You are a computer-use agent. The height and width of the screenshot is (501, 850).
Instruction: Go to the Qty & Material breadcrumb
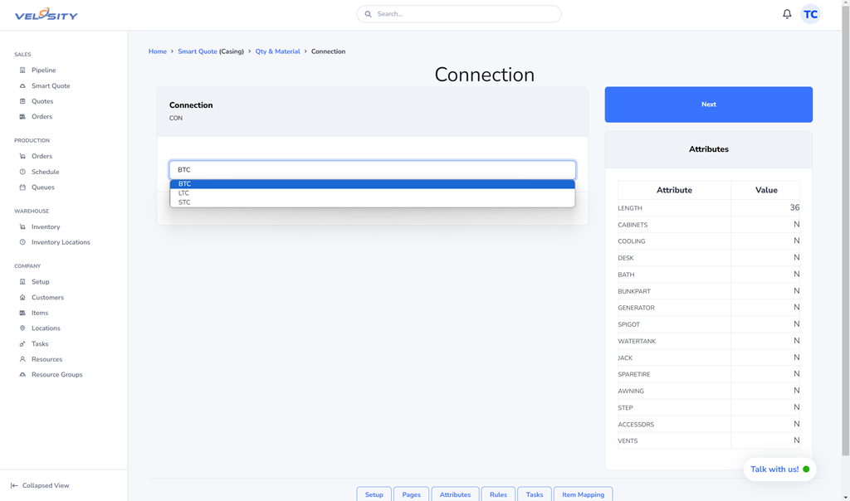[277, 51]
